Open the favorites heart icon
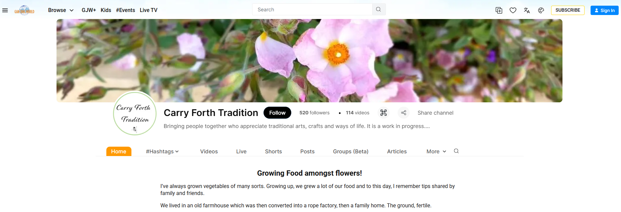The width and height of the screenshot is (621, 212). (x=513, y=10)
